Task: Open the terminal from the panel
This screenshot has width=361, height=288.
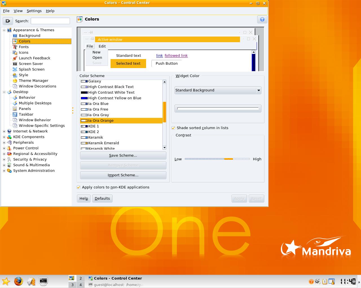Action: point(43,281)
